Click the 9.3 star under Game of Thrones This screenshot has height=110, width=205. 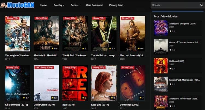(x=172, y=50)
